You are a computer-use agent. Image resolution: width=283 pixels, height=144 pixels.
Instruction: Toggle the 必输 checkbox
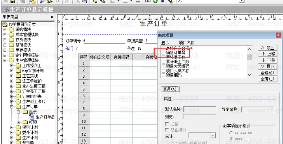coord(167,124)
